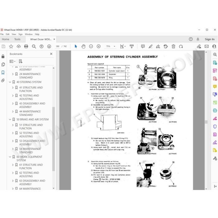
Task: Open the fit page options icon
Action: click(x=123, y=46)
